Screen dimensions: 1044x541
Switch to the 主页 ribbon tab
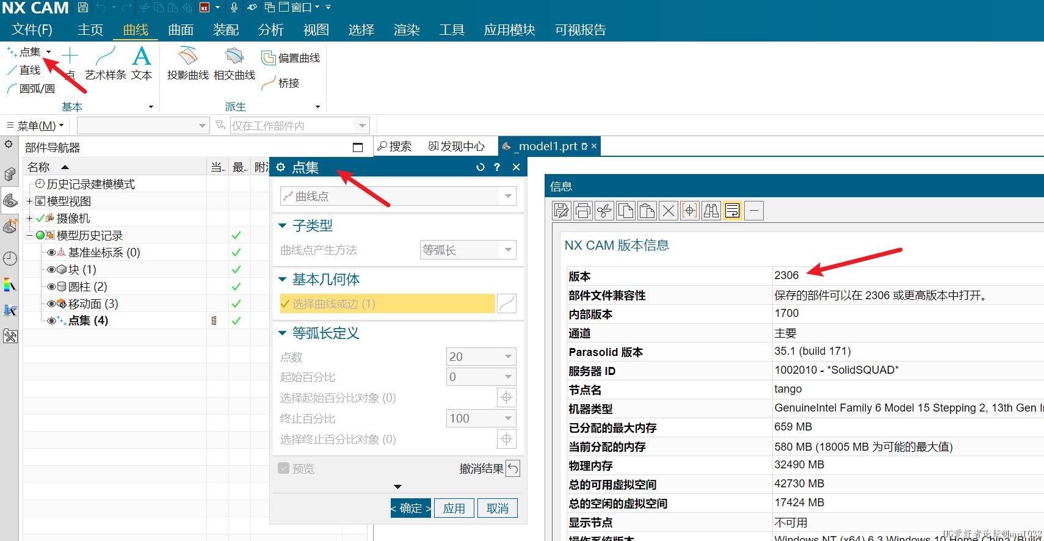(90, 30)
